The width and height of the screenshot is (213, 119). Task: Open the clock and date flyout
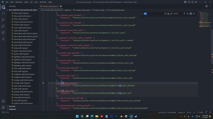205,116
